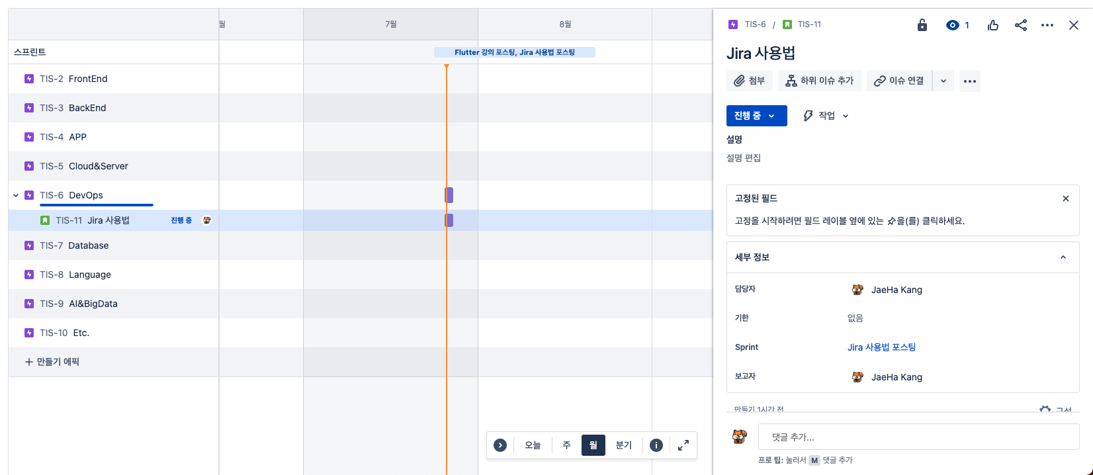Select the TIS-7 Database epic row

coord(114,245)
